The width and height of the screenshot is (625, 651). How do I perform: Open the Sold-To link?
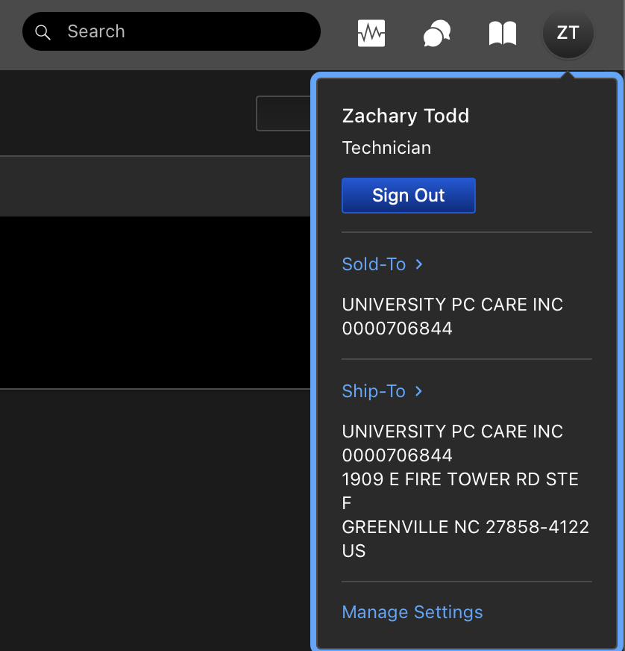click(x=374, y=264)
